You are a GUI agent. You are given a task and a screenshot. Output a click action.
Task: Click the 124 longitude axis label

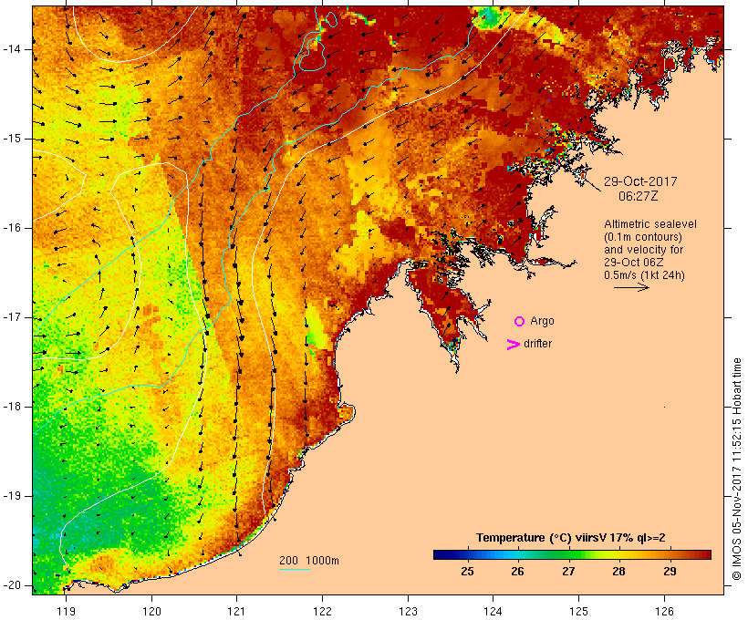click(x=493, y=612)
